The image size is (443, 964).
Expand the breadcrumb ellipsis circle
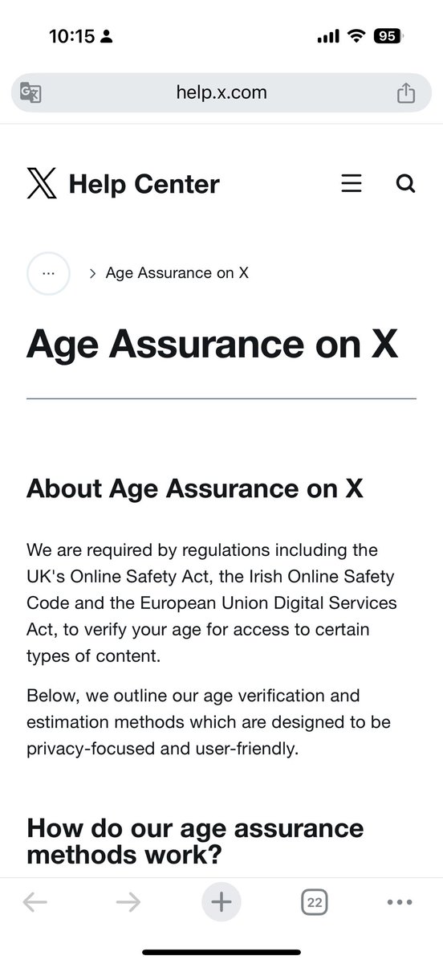point(48,273)
